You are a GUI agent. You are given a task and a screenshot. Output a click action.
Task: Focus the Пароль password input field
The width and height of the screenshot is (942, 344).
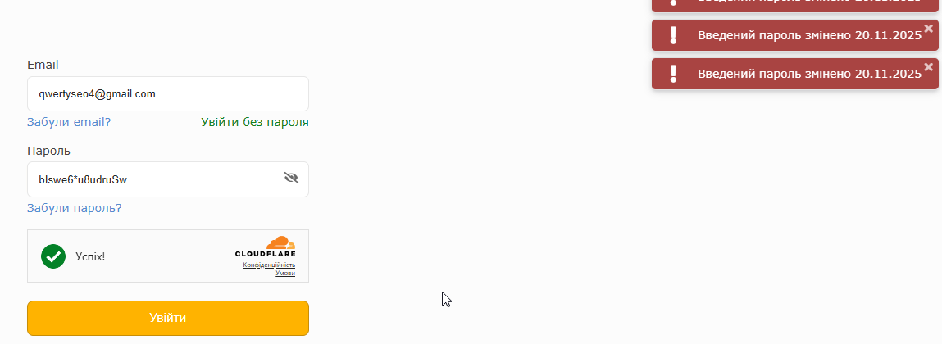[x=152, y=179]
